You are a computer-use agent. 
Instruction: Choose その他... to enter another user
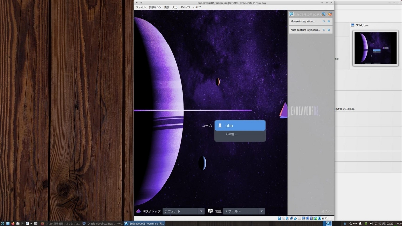[x=231, y=134]
